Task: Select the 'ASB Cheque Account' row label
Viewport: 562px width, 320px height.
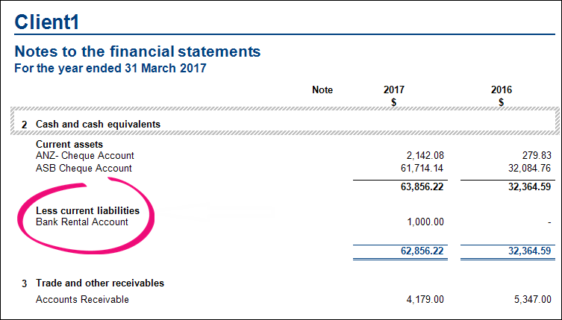Action: (x=84, y=169)
